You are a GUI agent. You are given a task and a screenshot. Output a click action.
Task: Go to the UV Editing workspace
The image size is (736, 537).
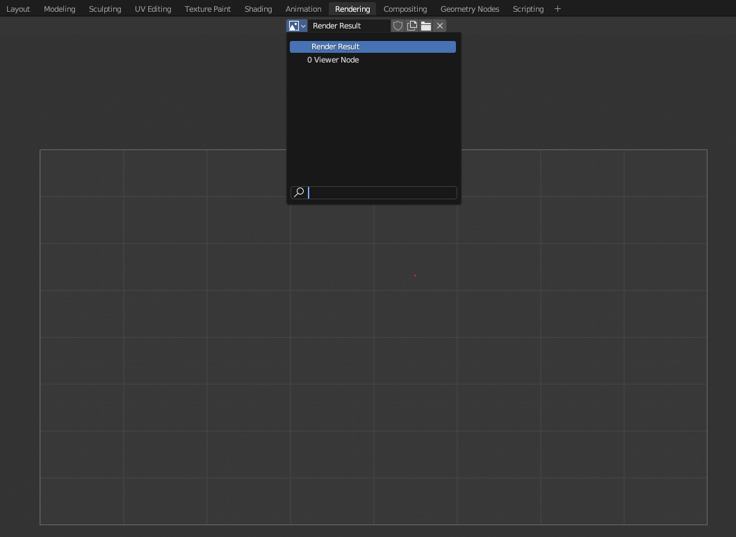point(153,8)
